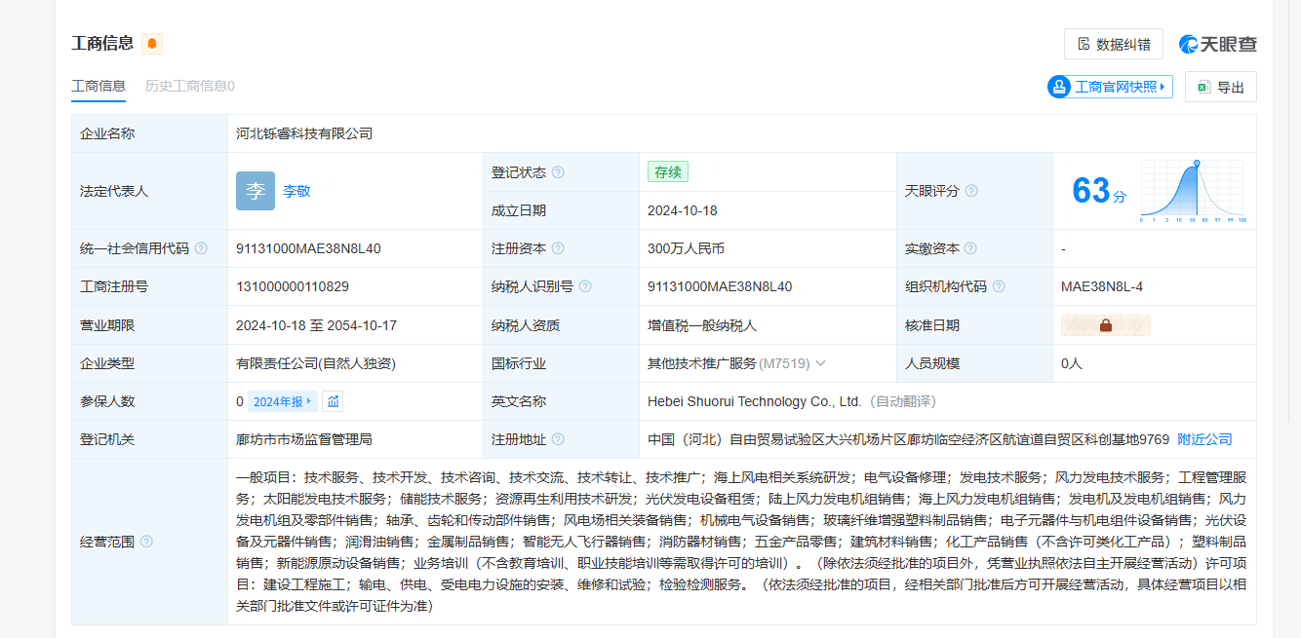The height and width of the screenshot is (638, 1301).
Task: Click help icon beside 天眼评分
Action: (x=971, y=191)
